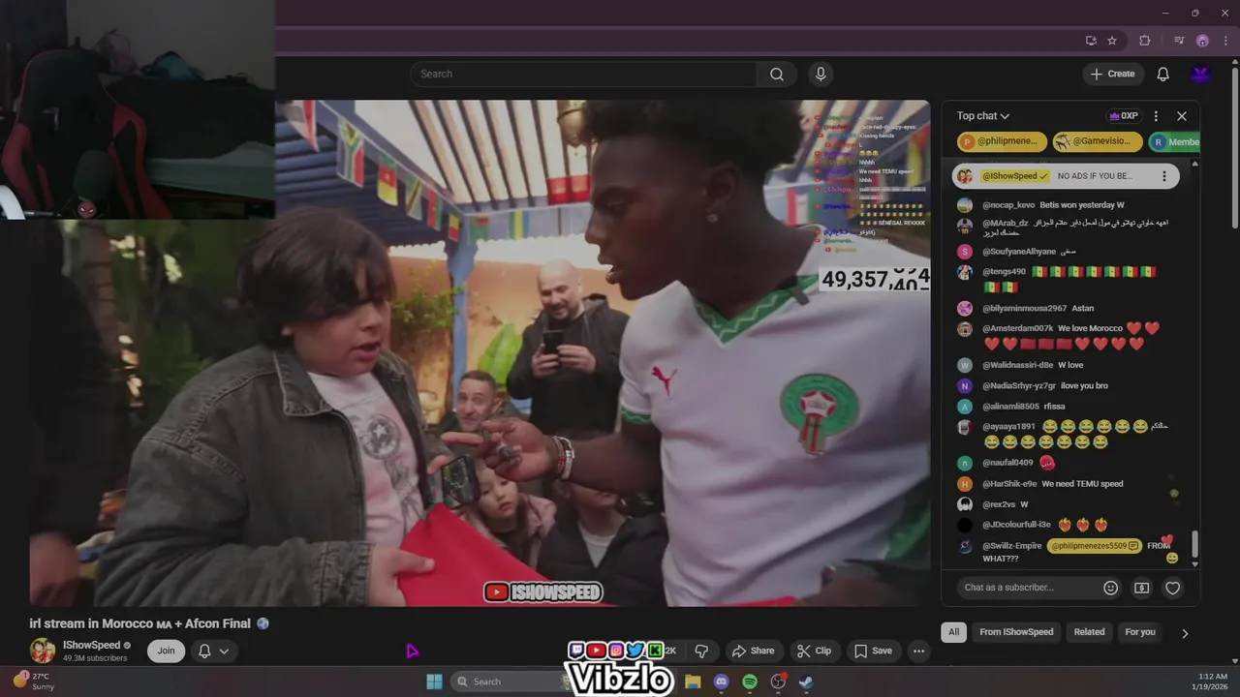
Task: Open Chrome extensions puzzle icon
Action: click(x=1145, y=41)
